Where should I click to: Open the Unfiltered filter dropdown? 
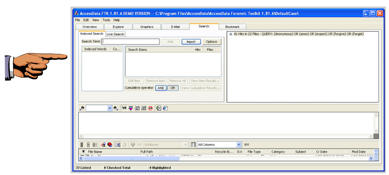(186, 145)
